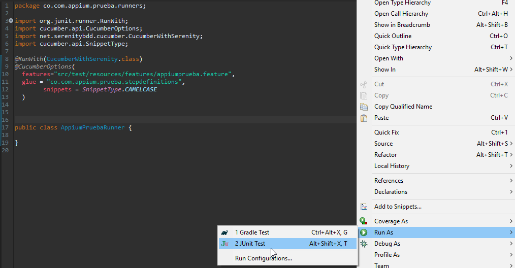Expand the Open With submenu arrow

[511, 58]
